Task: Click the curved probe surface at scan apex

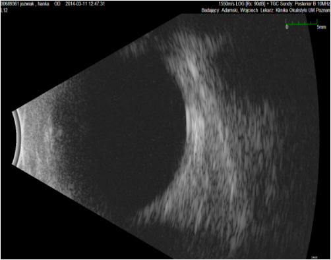Action: 16,138
